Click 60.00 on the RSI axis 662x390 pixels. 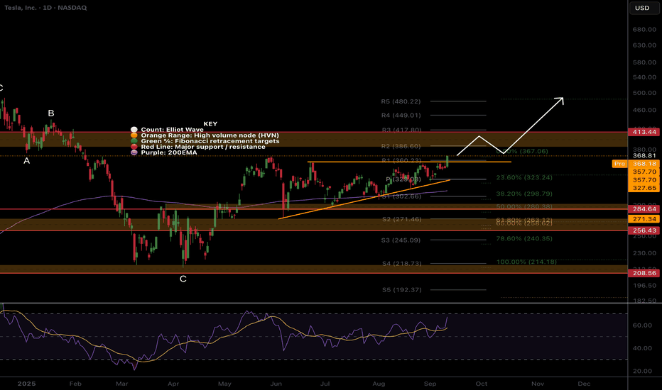pyautogui.click(x=641, y=325)
